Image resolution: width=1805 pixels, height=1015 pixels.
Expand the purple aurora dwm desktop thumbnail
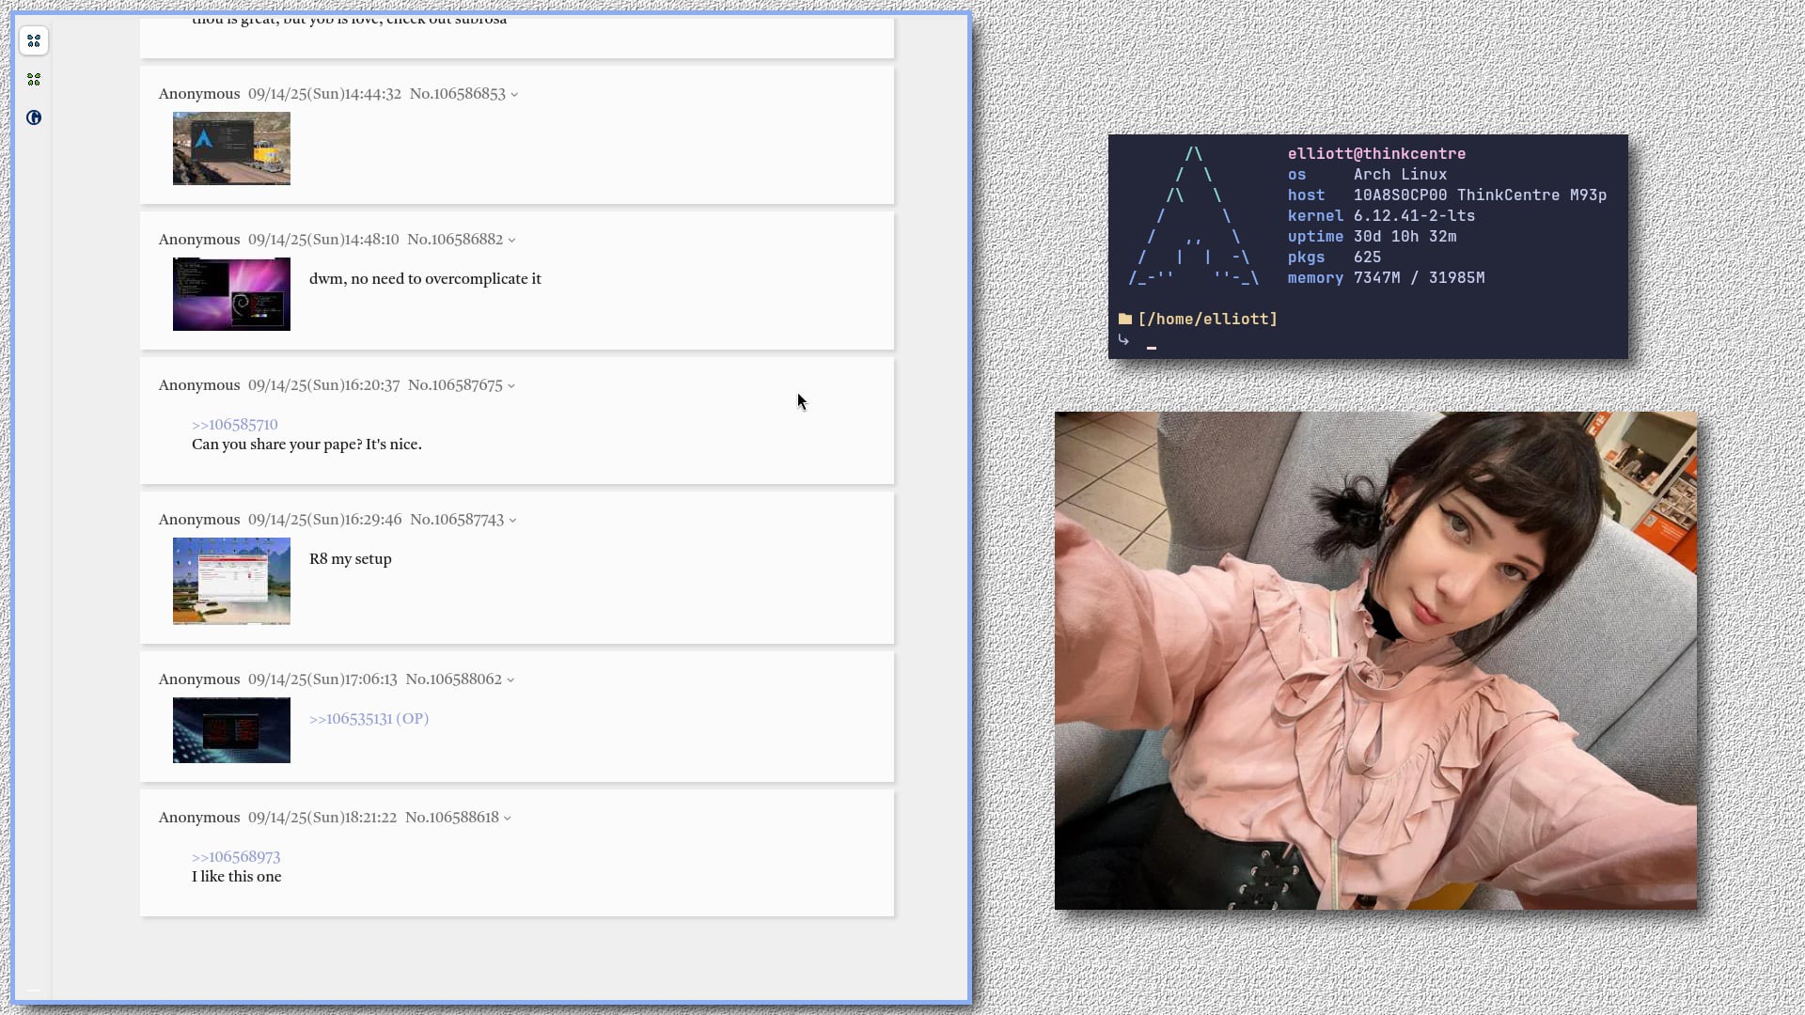(x=231, y=294)
